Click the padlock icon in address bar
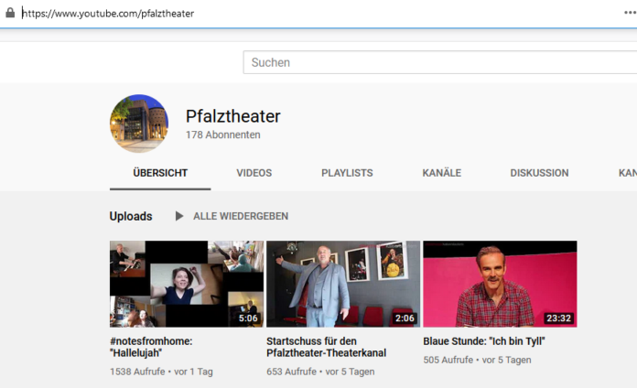The height and width of the screenshot is (388, 637). [10, 14]
